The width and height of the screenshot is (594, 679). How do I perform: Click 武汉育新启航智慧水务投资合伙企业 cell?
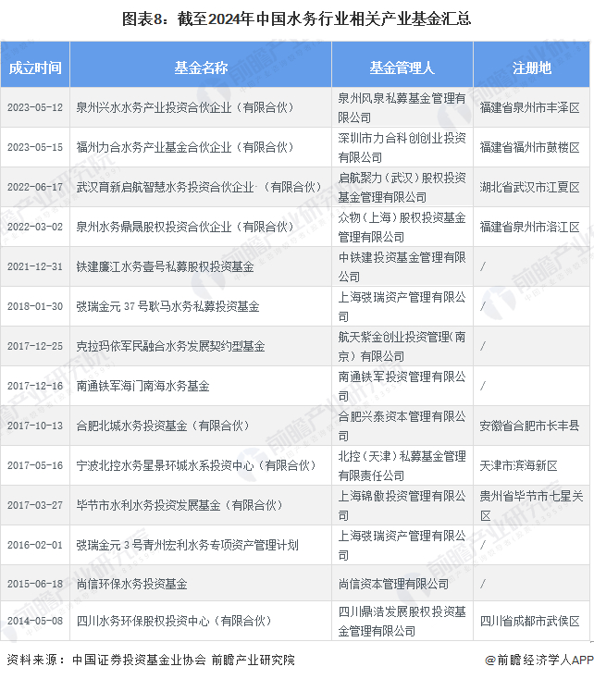(199, 187)
